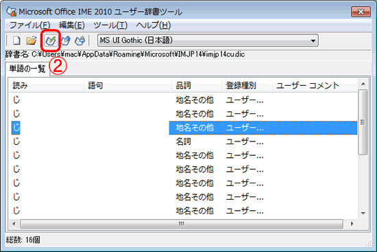Open the ファイル(F) menu
This screenshot has height=252, width=377.
click(29, 25)
